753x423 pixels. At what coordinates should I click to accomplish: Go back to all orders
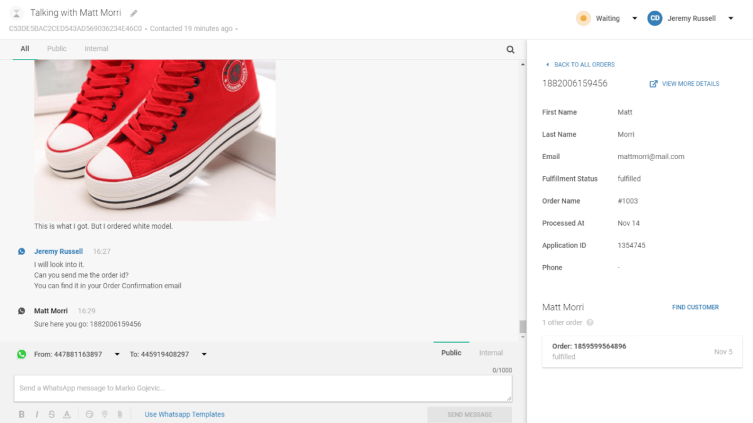click(580, 65)
